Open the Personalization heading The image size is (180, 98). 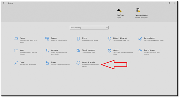[x=150, y=38]
